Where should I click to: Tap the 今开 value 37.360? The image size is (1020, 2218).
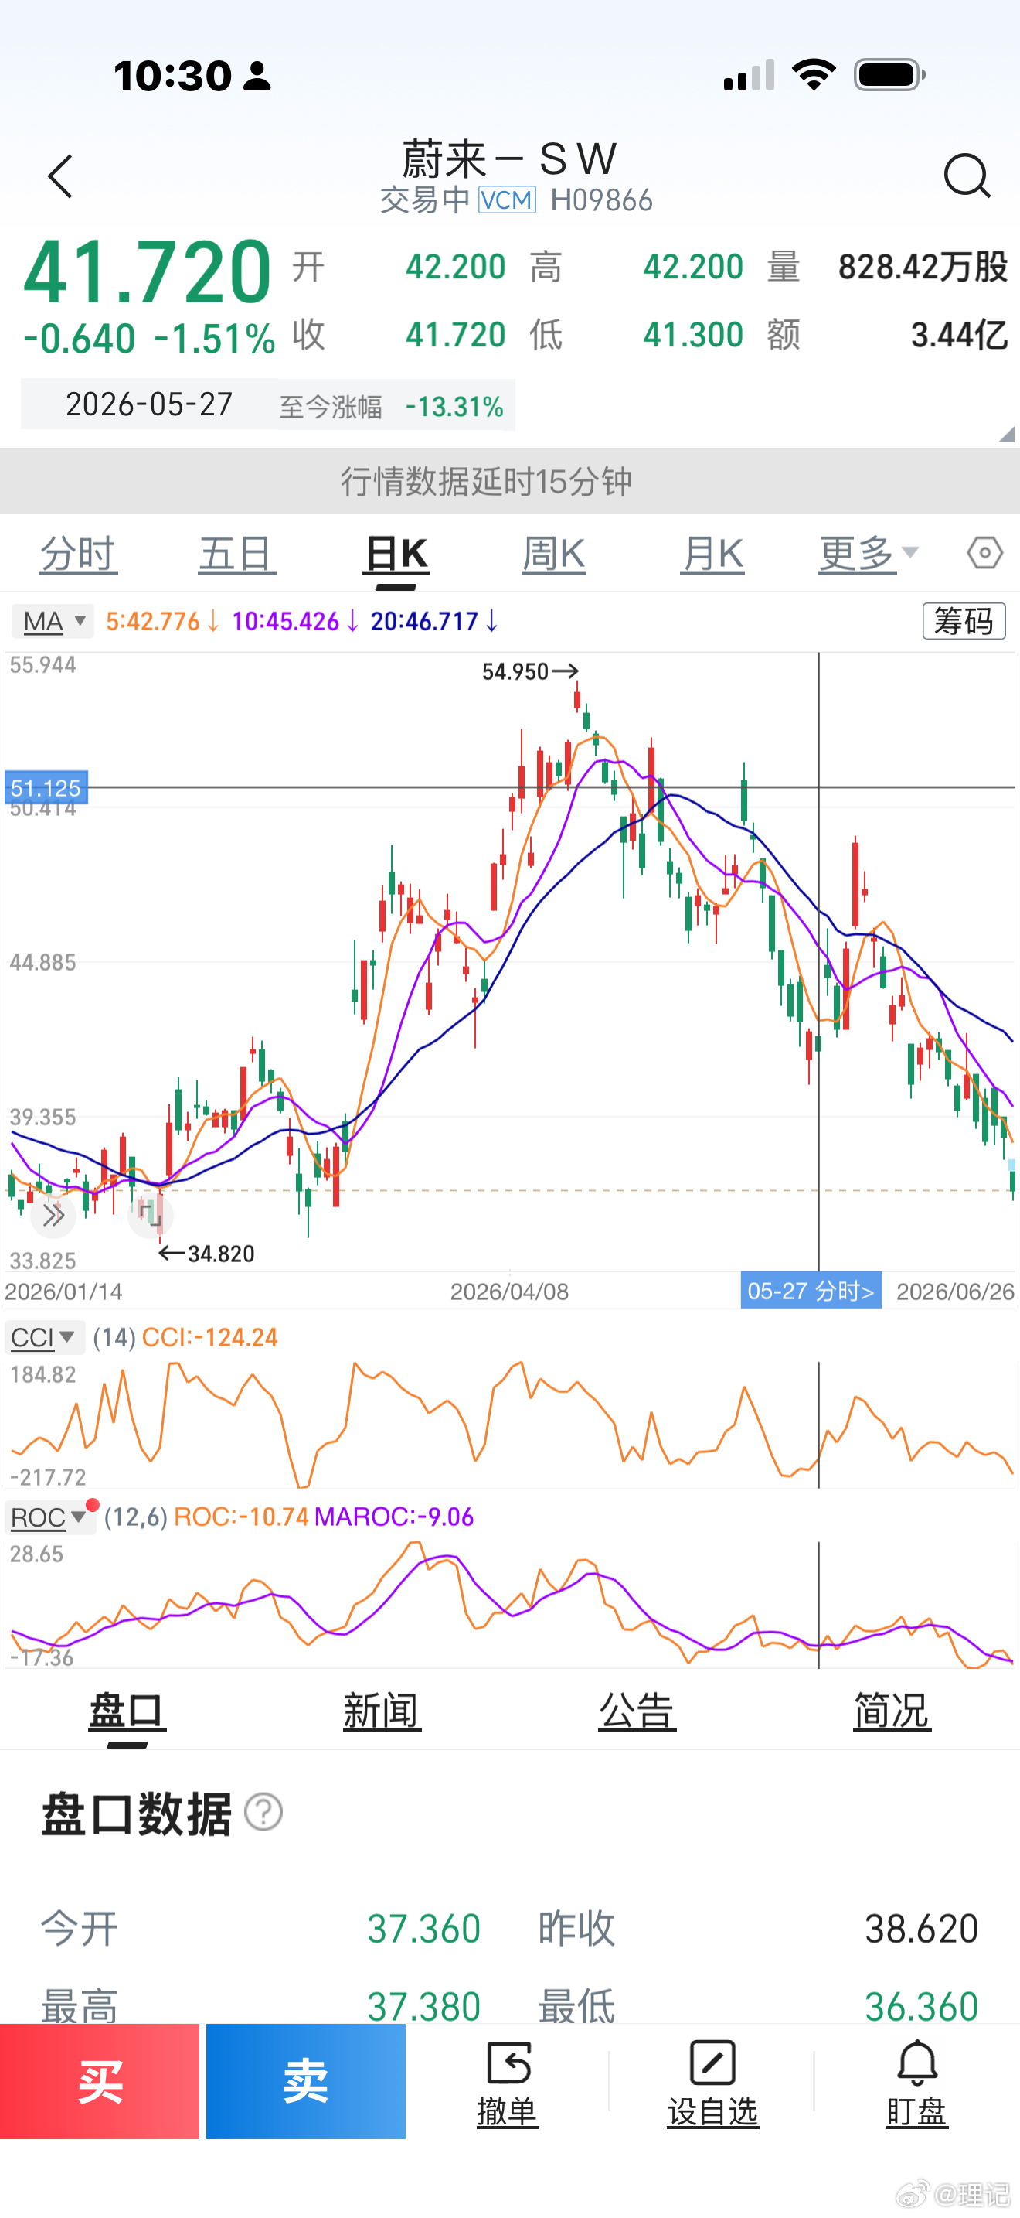[424, 1929]
